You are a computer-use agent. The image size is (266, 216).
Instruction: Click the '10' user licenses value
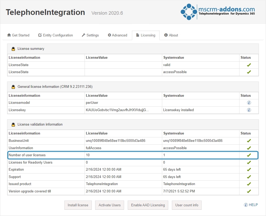pyautogui.click(x=88, y=155)
